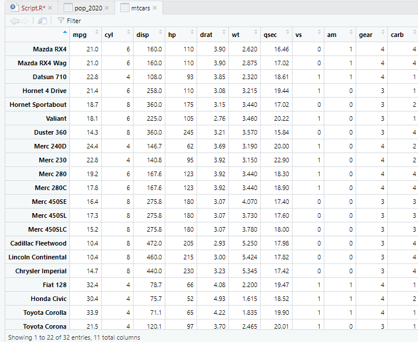Click the R script file icon on Script.R tab
This screenshot has width=418, height=342.
click(x=14, y=8)
